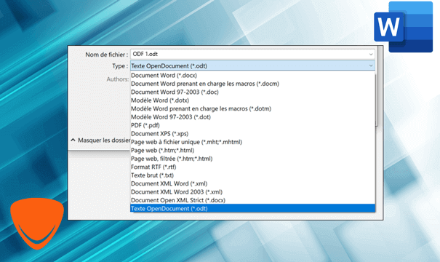Click the Authors label
This screenshot has height=262, width=440.
point(117,79)
